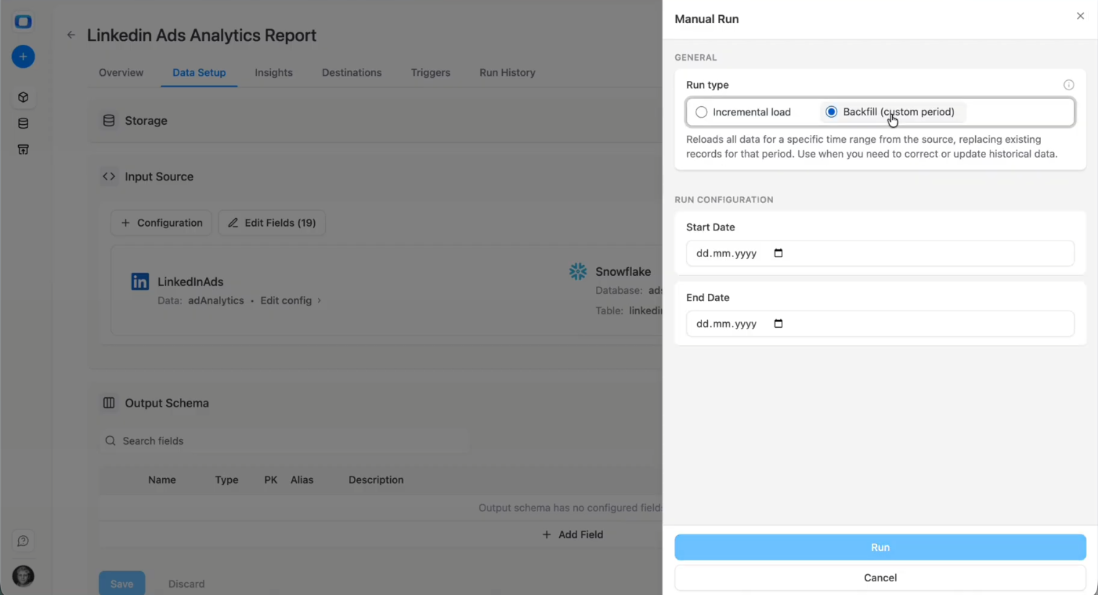Switch to the Insights tab
This screenshot has height=595, width=1098.
coord(273,72)
